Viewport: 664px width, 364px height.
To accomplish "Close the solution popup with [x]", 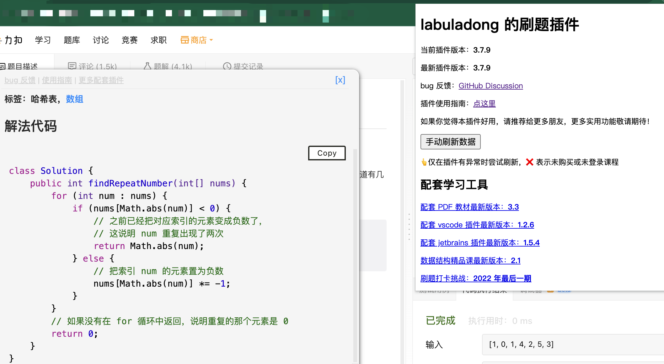I will tap(340, 80).
